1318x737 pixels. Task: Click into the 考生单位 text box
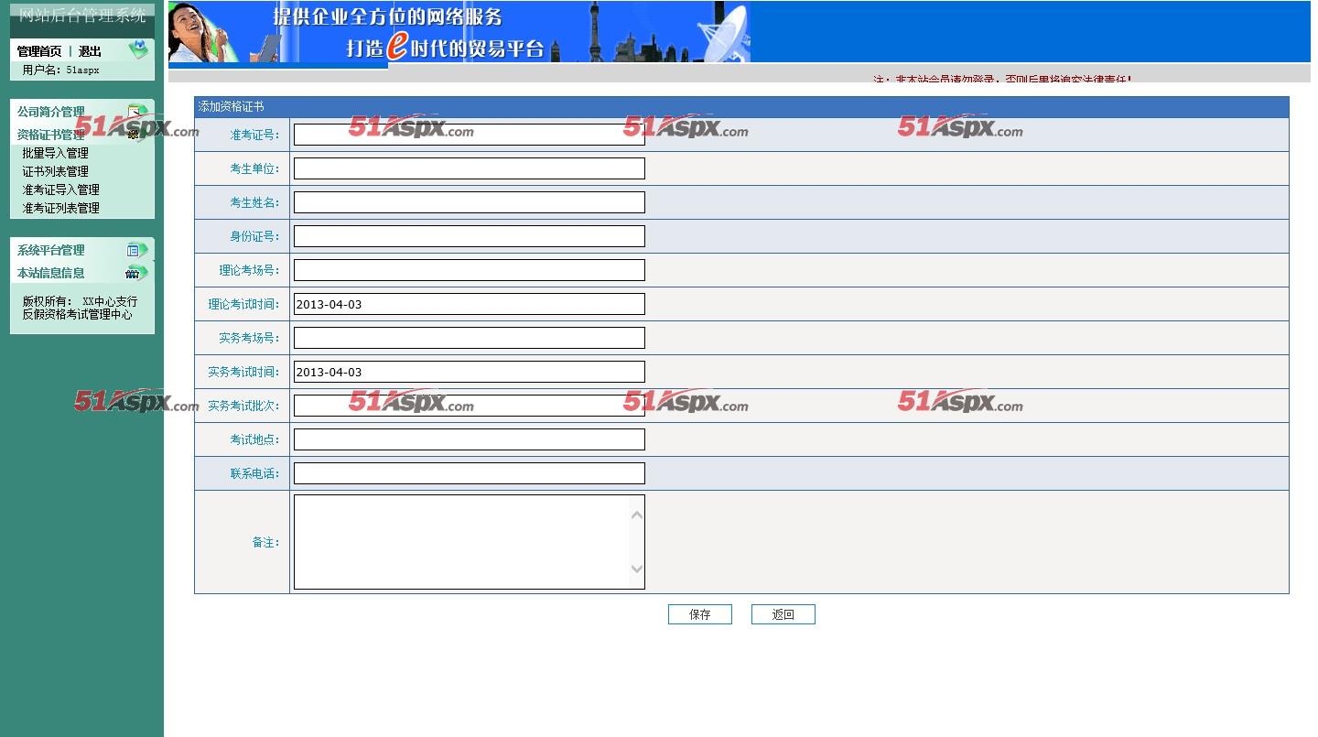click(x=469, y=168)
